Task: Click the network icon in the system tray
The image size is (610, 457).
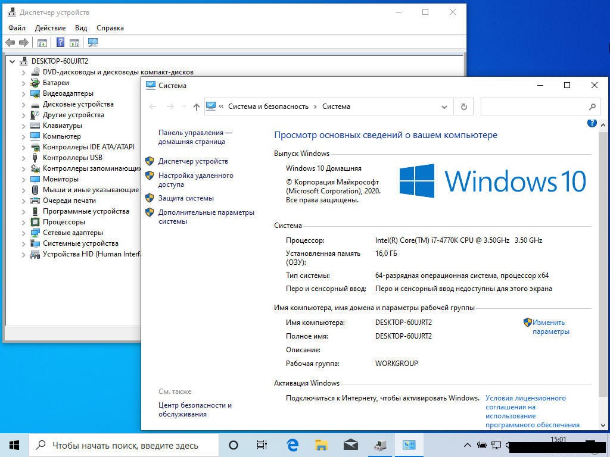Action: pyautogui.click(x=496, y=445)
